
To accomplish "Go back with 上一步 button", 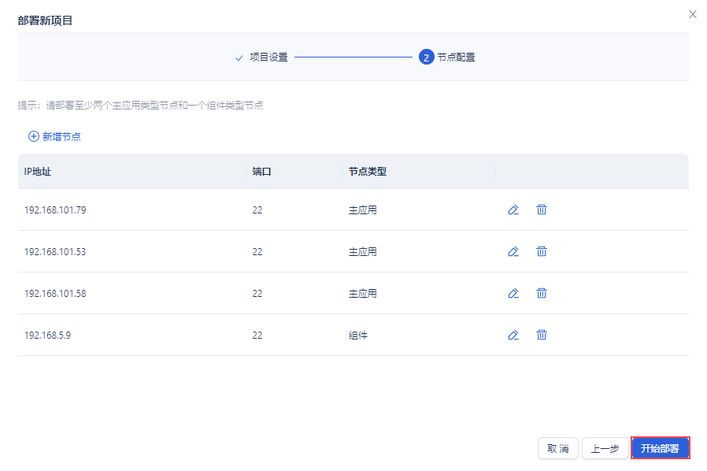I will pyautogui.click(x=605, y=448).
